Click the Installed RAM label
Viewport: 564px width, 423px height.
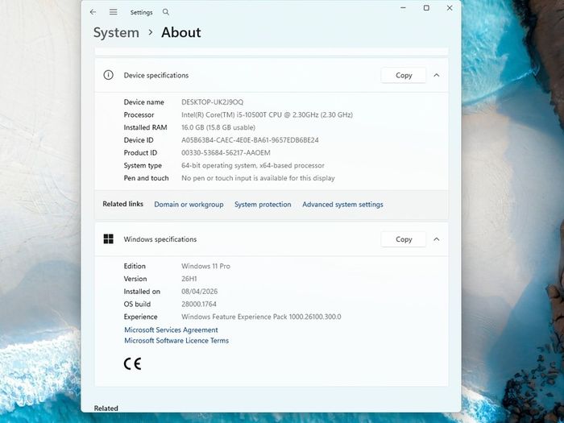pyautogui.click(x=145, y=127)
